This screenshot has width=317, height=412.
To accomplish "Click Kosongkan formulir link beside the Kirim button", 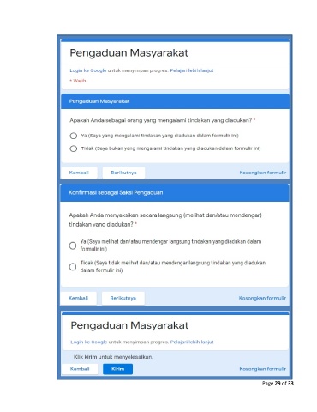I will tap(263, 369).
